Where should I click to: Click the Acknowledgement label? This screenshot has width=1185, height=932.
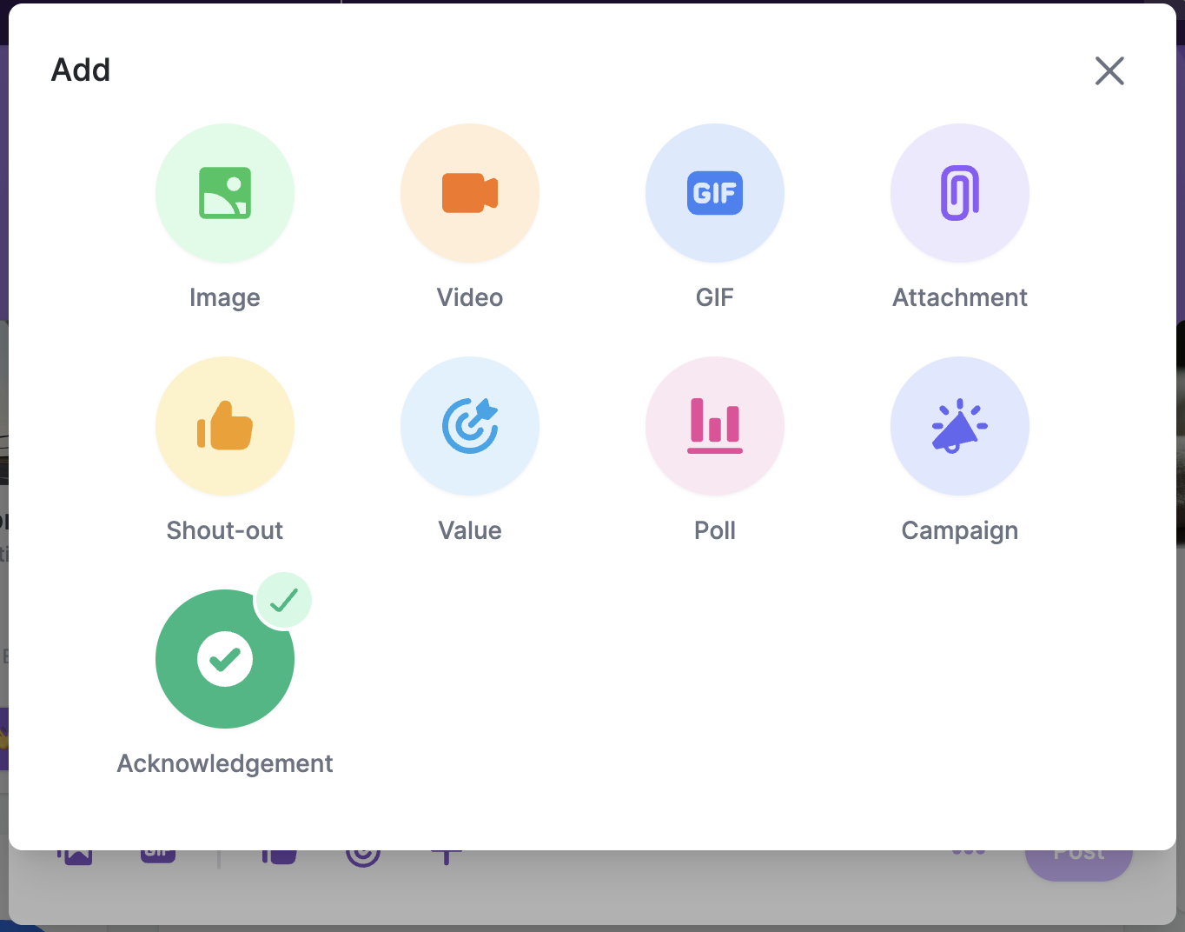click(225, 764)
